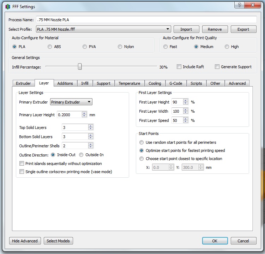This screenshot has height=254, width=265.
Task: Decrease First Layer Speed spinner value
Action: (186, 122)
